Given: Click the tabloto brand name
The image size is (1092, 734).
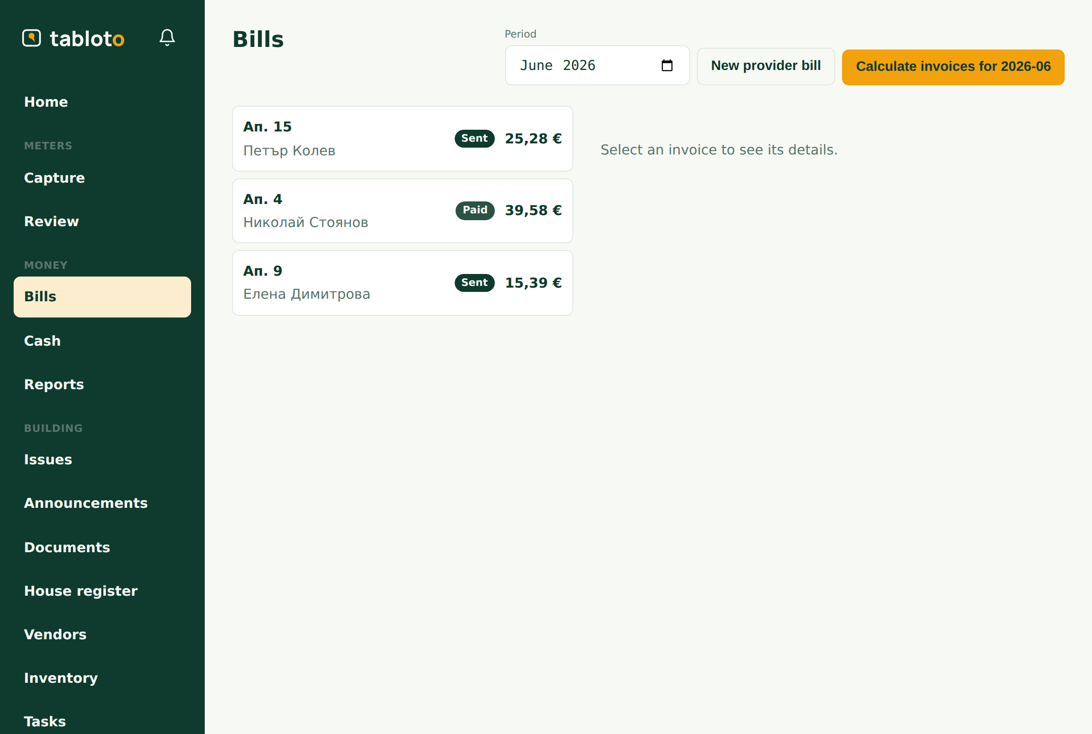Looking at the screenshot, I should coord(87,38).
